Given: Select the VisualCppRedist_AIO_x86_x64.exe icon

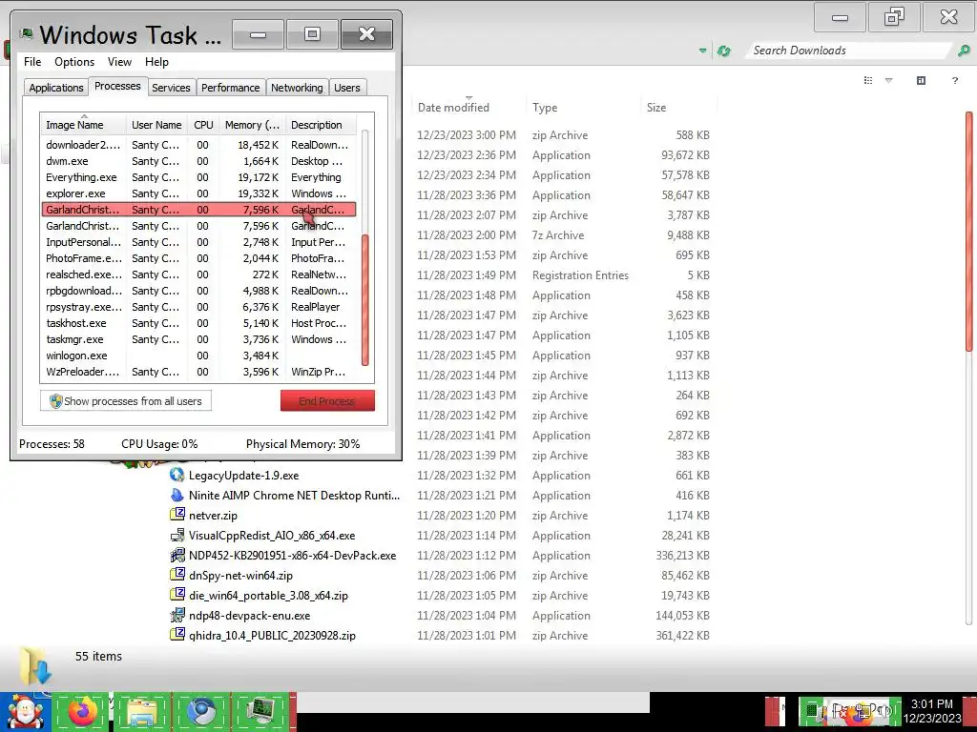Looking at the screenshot, I should (x=177, y=536).
